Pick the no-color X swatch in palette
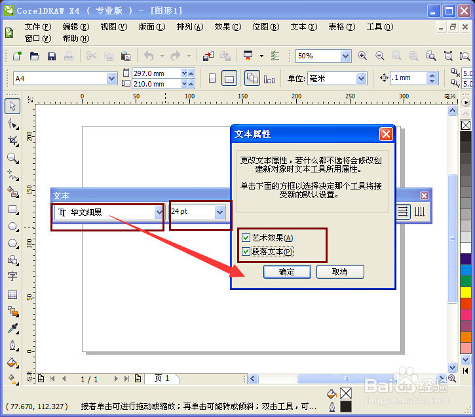This screenshot has width=475, height=417. (466, 125)
